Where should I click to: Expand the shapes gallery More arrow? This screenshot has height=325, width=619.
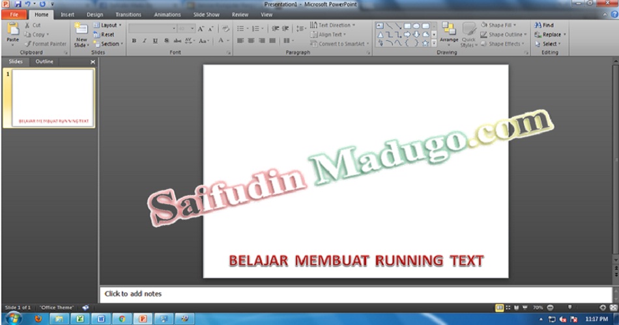point(434,44)
